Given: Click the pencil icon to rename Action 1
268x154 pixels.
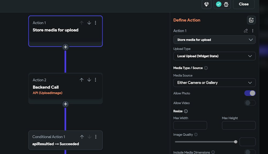Looking at the screenshot, I should pyautogui.click(x=246, y=31).
